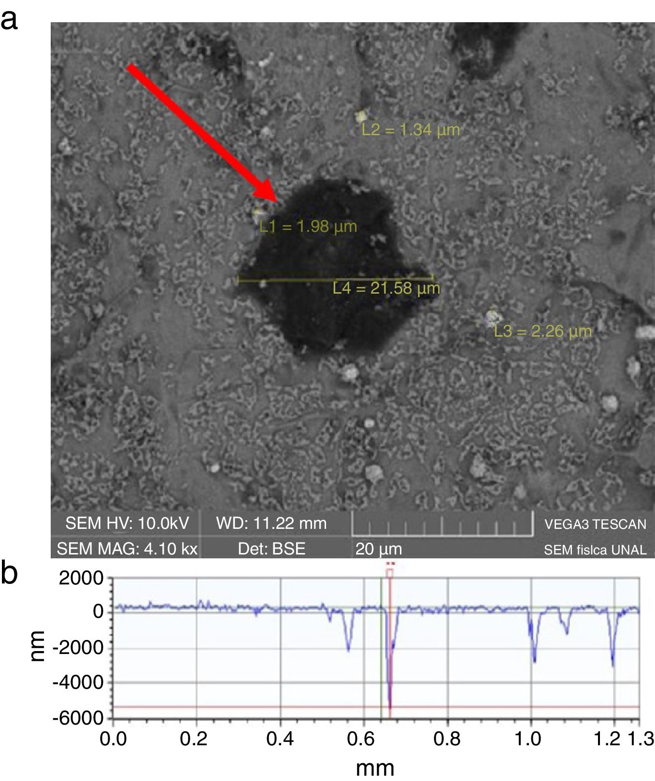Select the L1 = 1.98 µm label
The width and height of the screenshot is (655, 781).
pyautogui.click(x=308, y=227)
